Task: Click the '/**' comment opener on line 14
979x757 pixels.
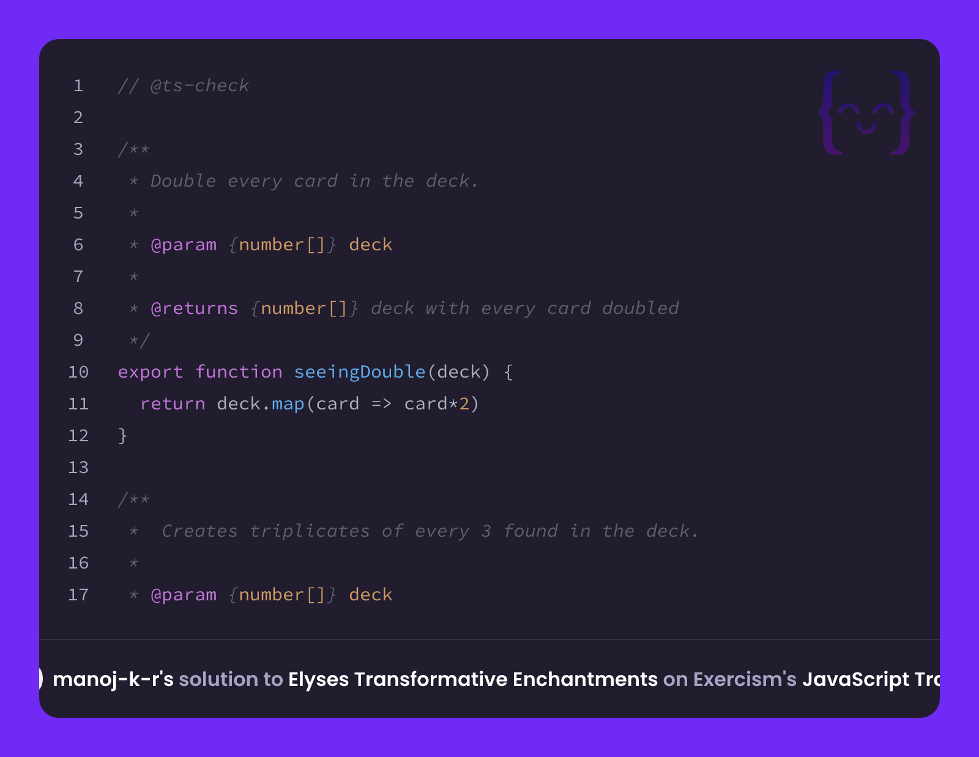Action: pyautogui.click(x=134, y=499)
